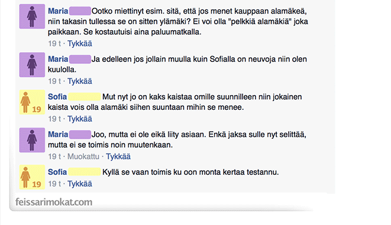Screen dimensions: 391x225
Task: Open Sofia's profile name before "Mut nyt jo"
Action: (57, 97)
